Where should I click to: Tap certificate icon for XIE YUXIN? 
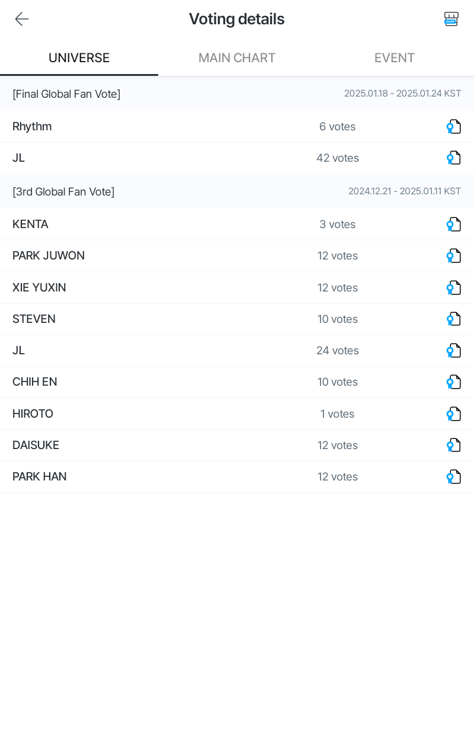pos(453,288)
